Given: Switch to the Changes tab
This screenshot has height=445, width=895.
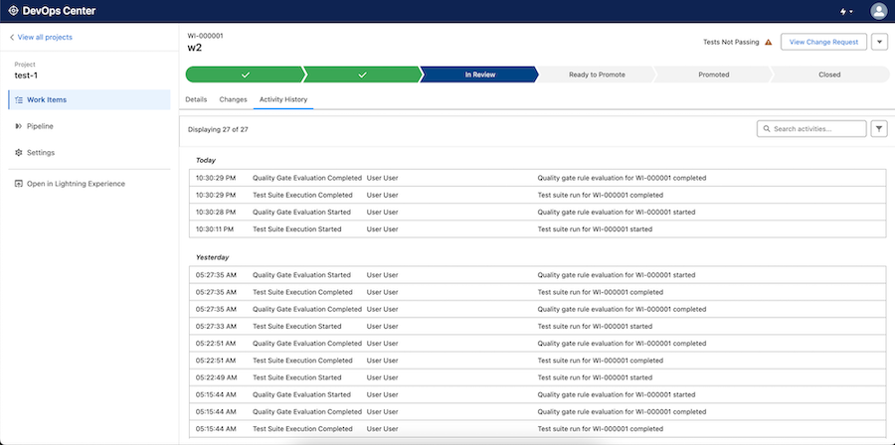Looking at the screenshot, I should click(233, 99).
